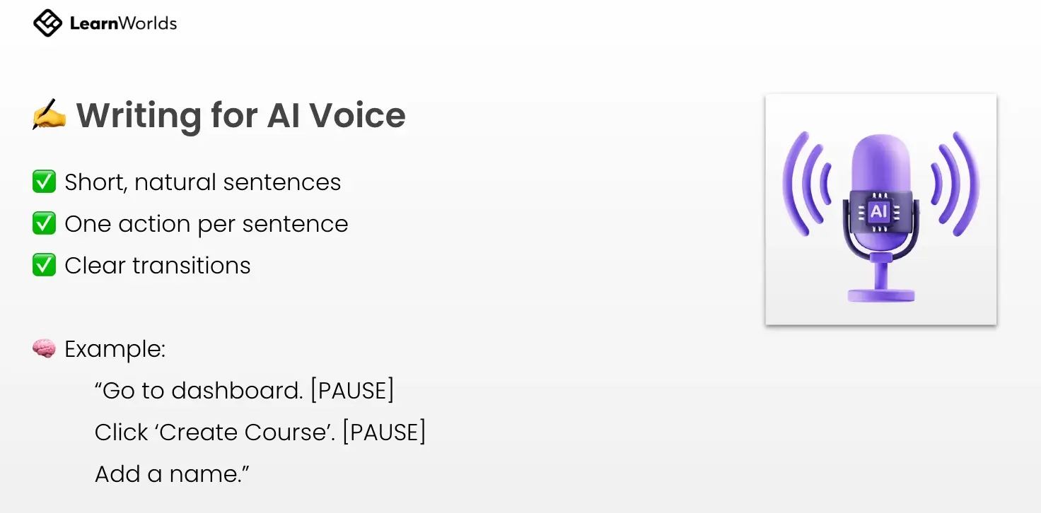The height and width of the screenshot is (513, 1041).
Task: Select the "One action per sentence" text
Action: (x=206, y=224)
